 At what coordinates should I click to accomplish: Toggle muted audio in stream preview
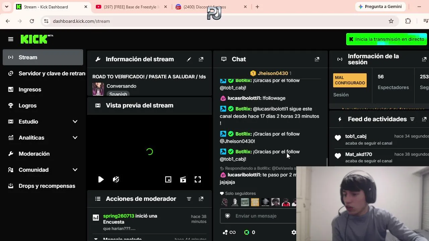coord(116,179)
